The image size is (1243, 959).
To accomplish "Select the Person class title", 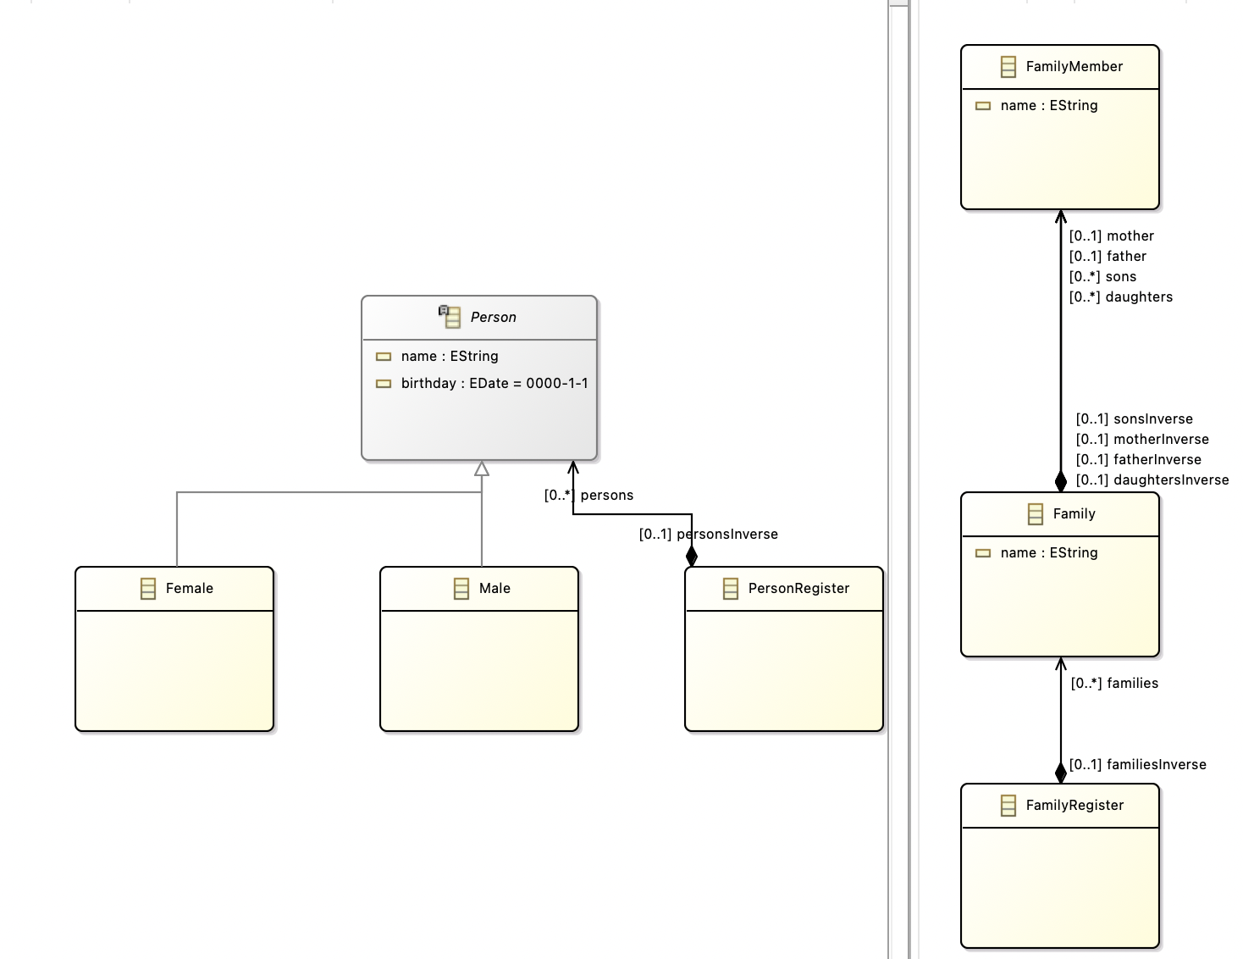I will coord(494,318).
